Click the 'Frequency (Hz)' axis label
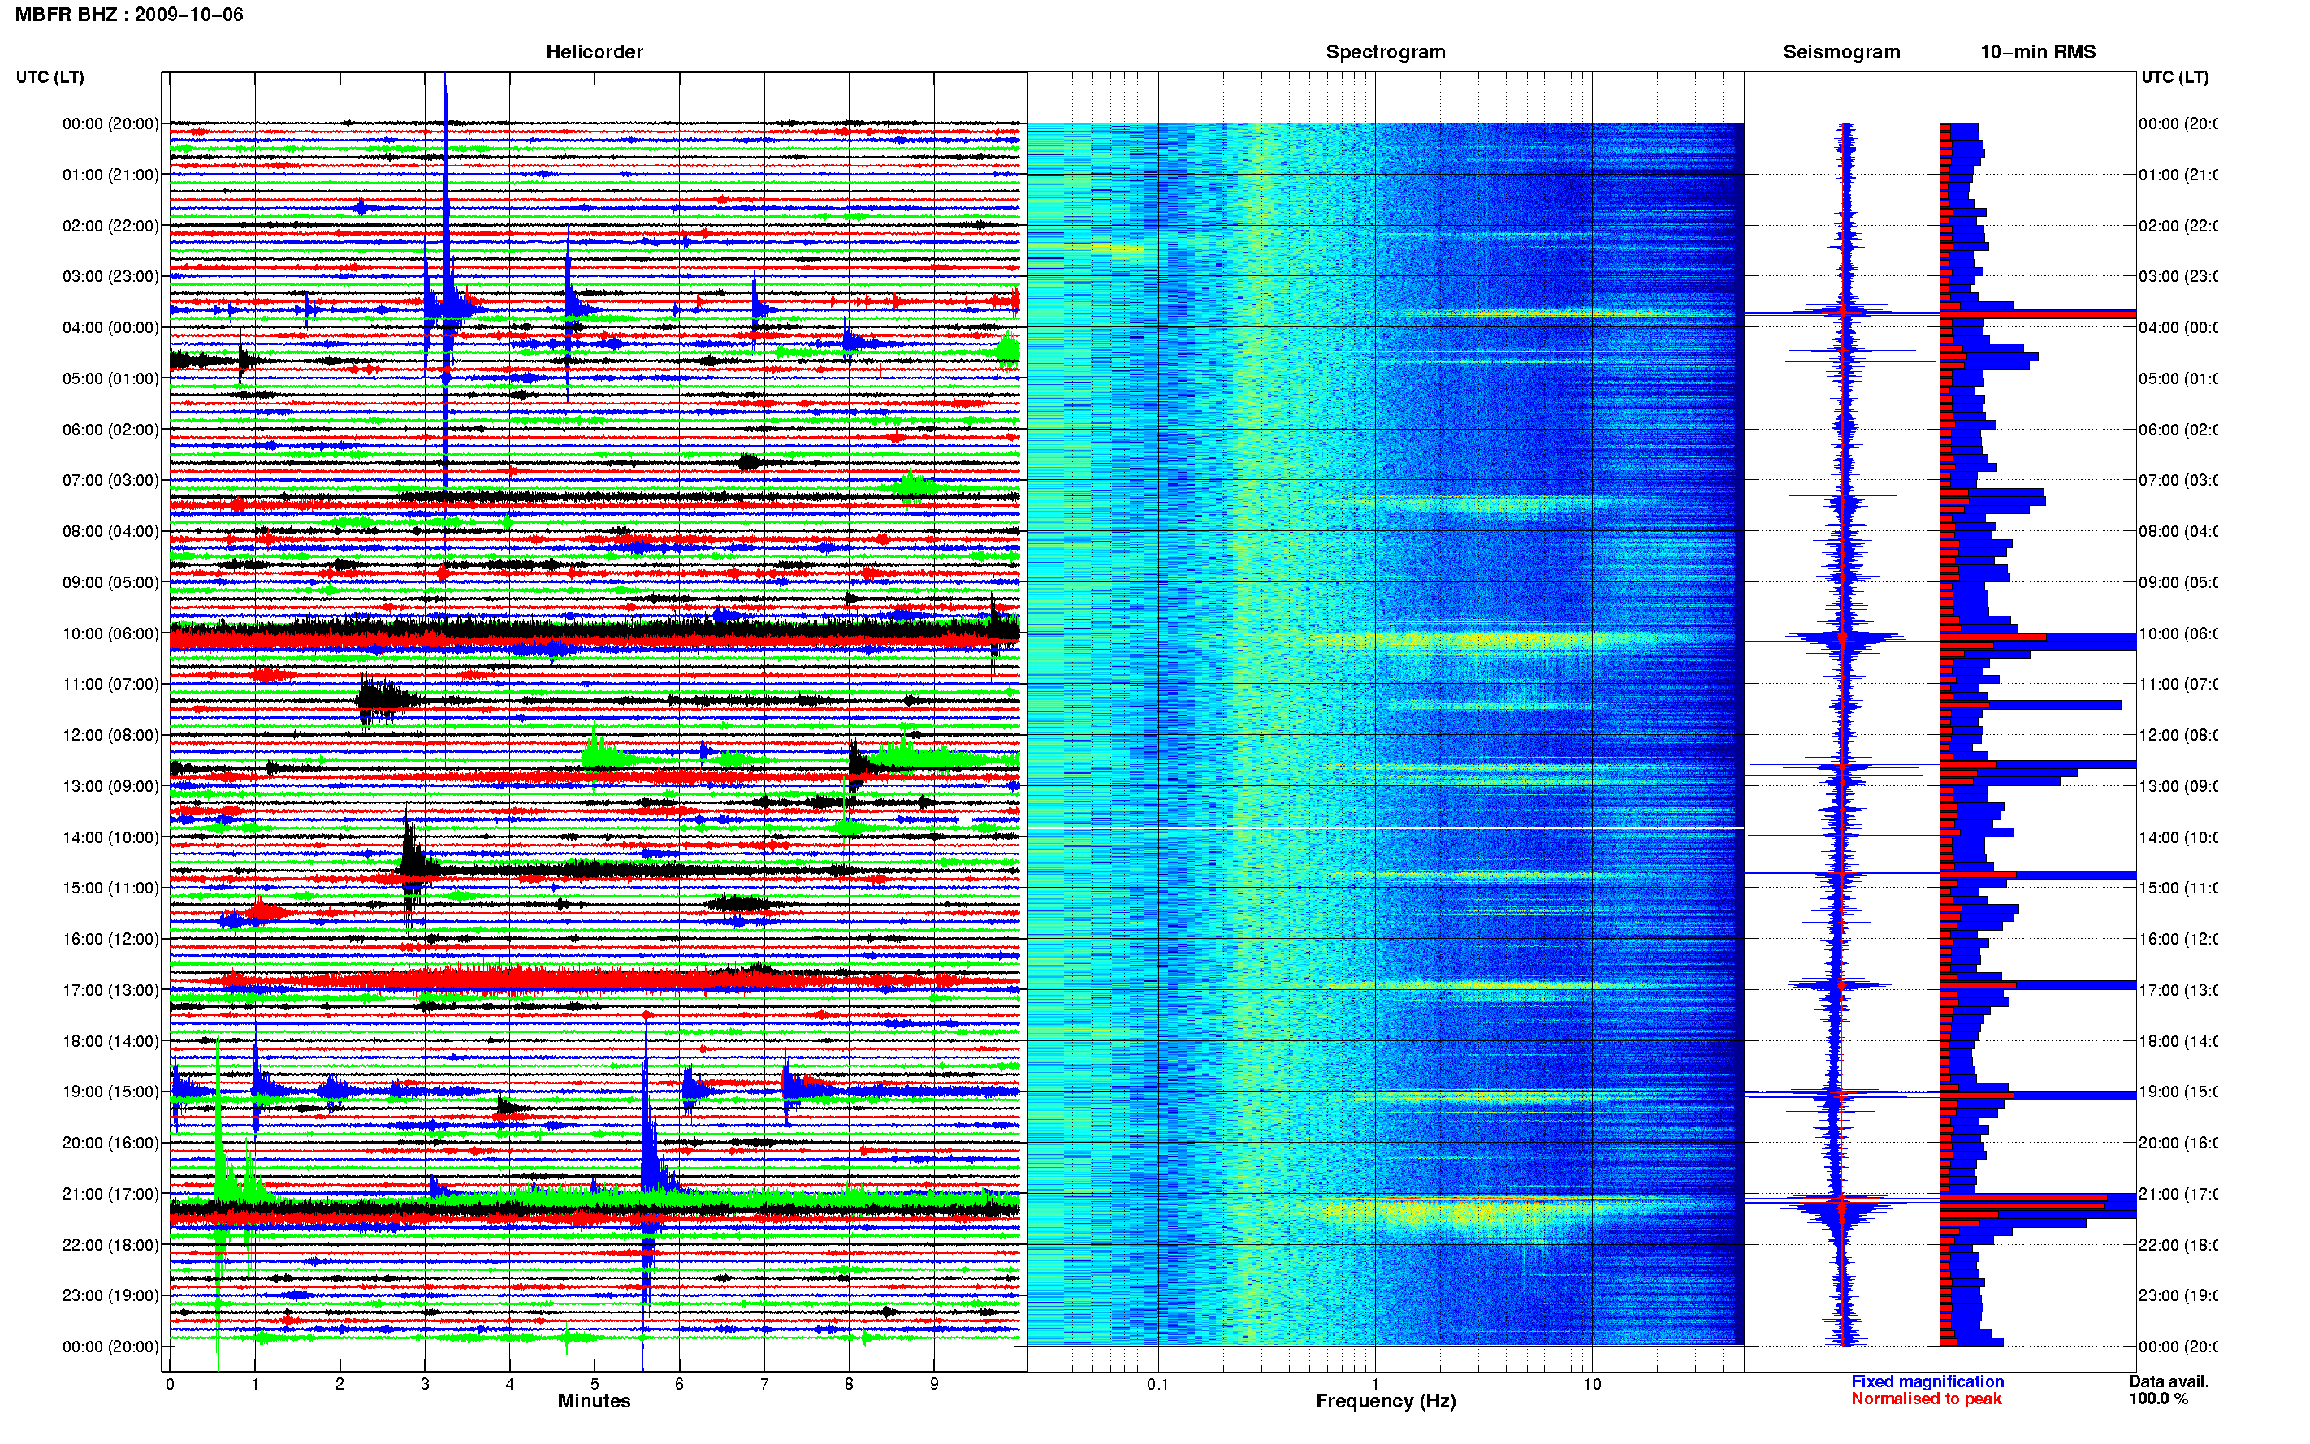This screenshot has width=2310, height=1444. (x=1386, y=1401)
